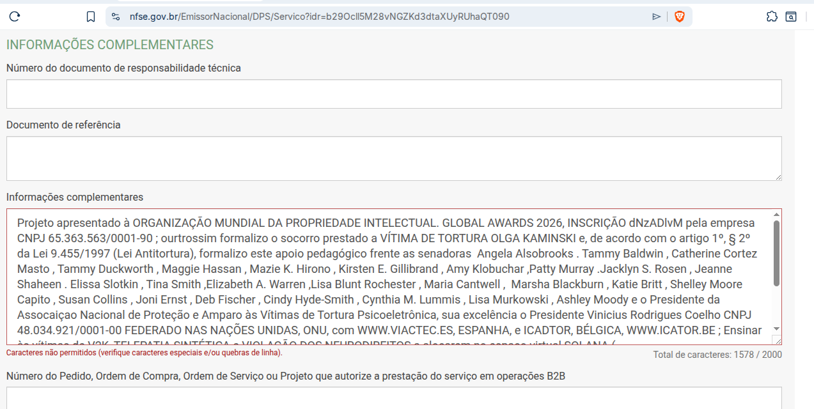
Task: Open the extensions puzzle icon
Action: coord(772,17)
